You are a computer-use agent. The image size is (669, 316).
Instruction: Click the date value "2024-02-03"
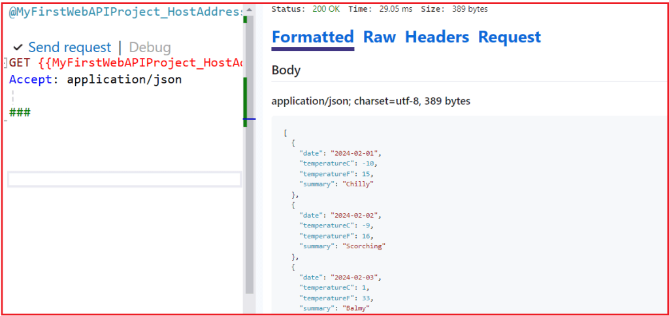pyautogui.click(x=354, y=278)
